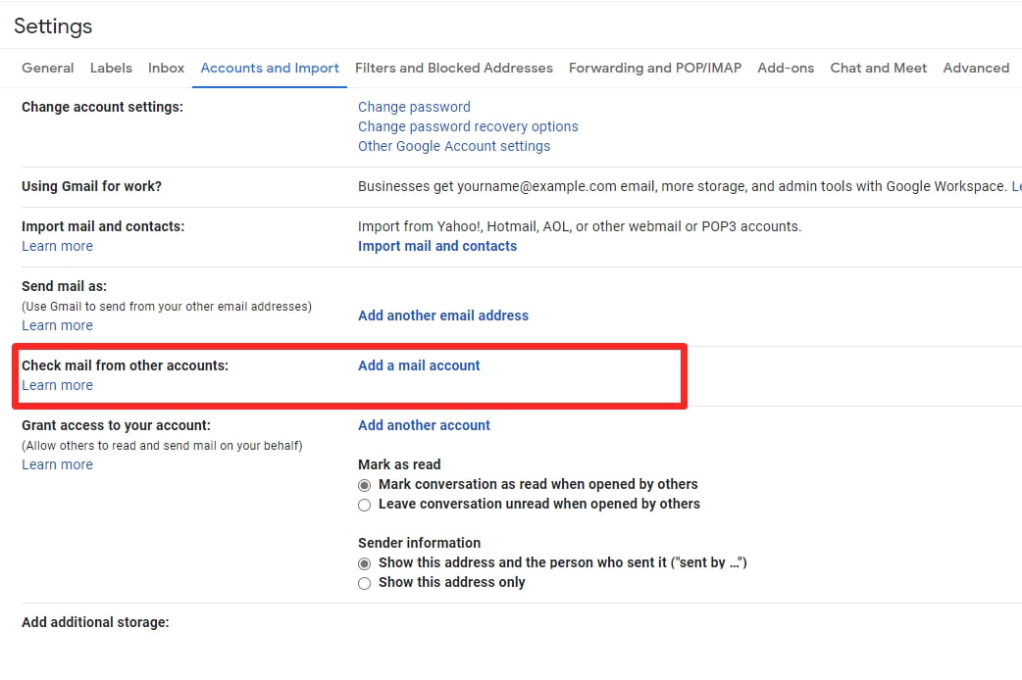The height and width of the screenshot is (680, 1022).
Task: Click Import mail and contacts
Action: (x=437, y=246)
